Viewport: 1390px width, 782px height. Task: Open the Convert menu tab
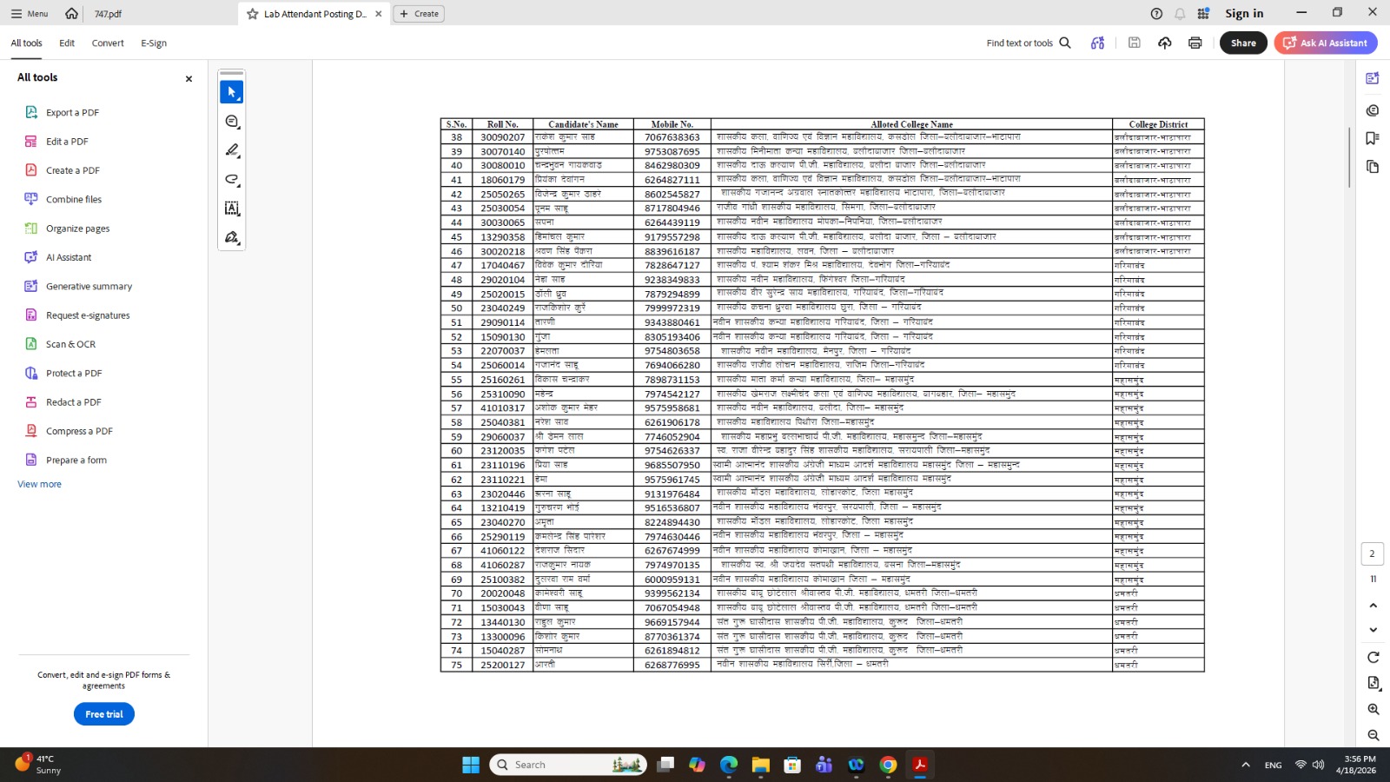coord(108,43)
